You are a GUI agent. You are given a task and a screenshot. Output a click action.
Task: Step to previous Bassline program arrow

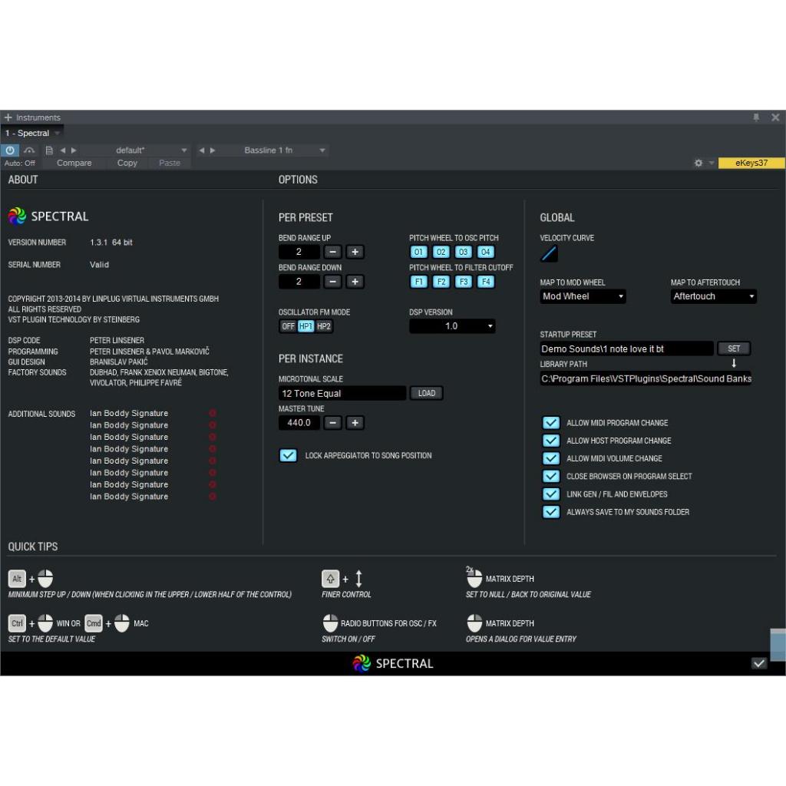tap(202, 150)
